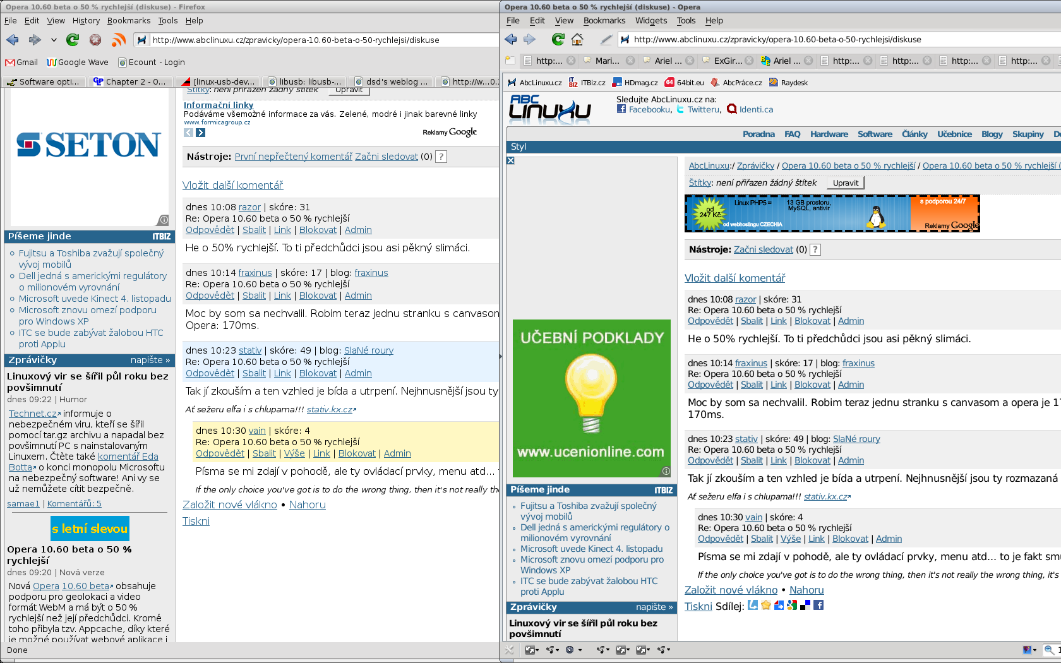Screen dimensions: 1061x663
Task: Click 'Nahoru' link in Opera page
Action: pyautogui.click(x=806, y=590)
